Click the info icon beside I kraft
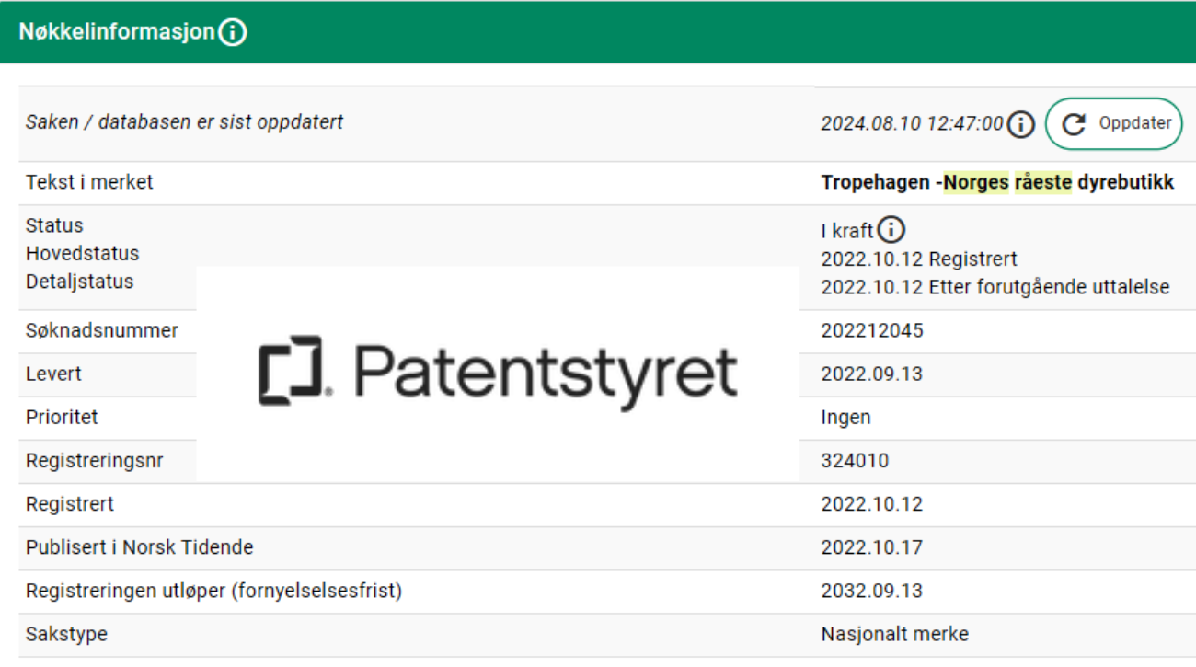The height and width of the screenshot is (667, 1196). 891,230
